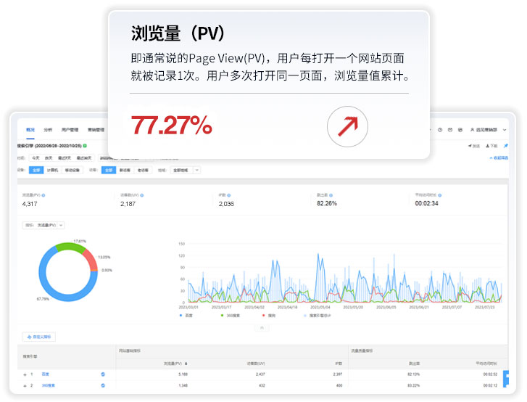
Task: Click the download (下载) icon button
Action: click(x=491, y=146)
